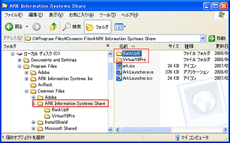Open the Back button history dropdown arrow

pyautogui.click(x=27, y=27)
